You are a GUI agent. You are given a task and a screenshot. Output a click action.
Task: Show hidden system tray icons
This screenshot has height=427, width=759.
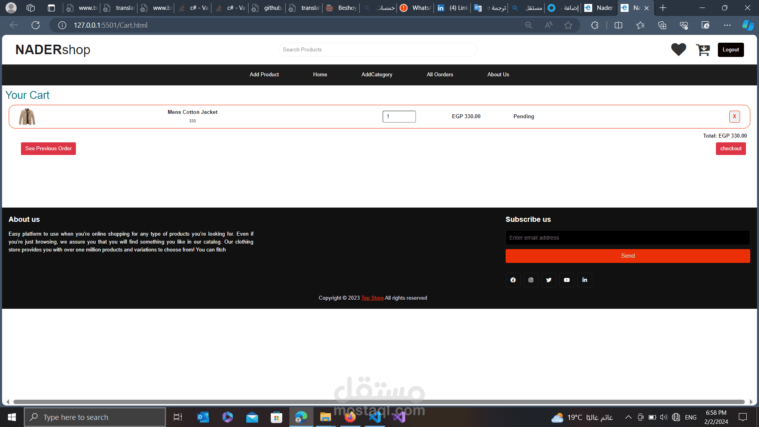click(x=628, y=417)
